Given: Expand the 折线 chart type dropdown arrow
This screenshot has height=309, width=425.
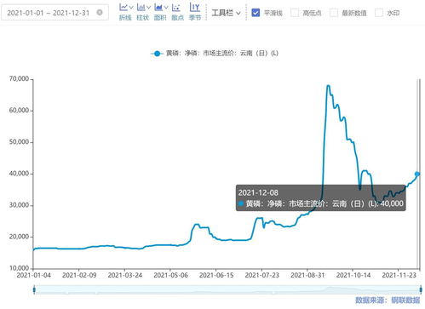Looking at the screenshot, I should coord(131,8).
